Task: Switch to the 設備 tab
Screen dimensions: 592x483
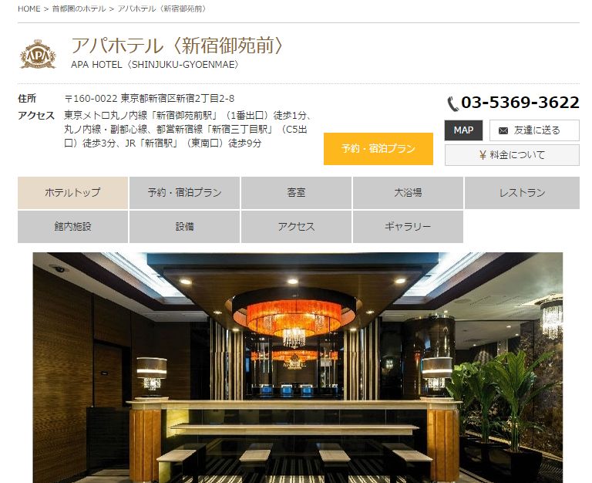Action: [x=185, y=226]
